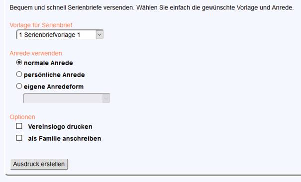Click the persönliche Anrede label text

click(x=54, y=75)
